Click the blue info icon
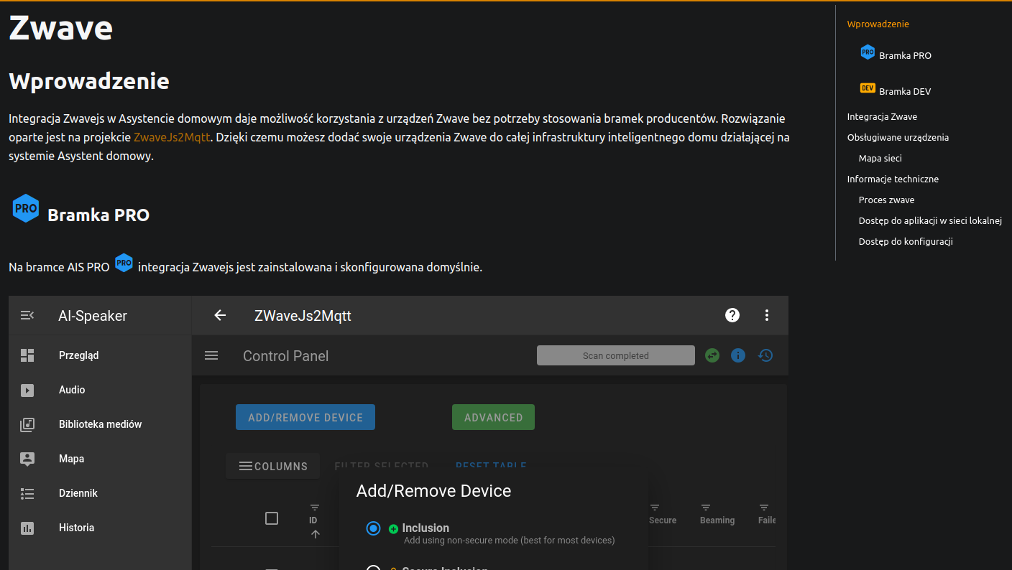 pos(738,355)
